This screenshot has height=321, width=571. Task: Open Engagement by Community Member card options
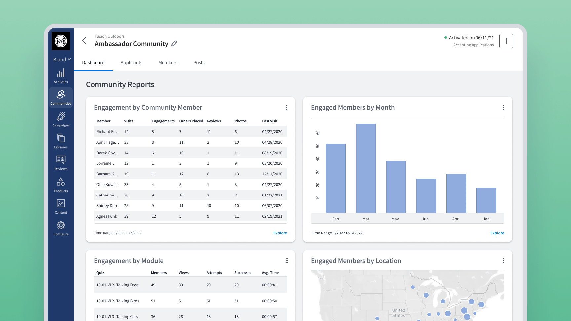(x=286, y=107)
